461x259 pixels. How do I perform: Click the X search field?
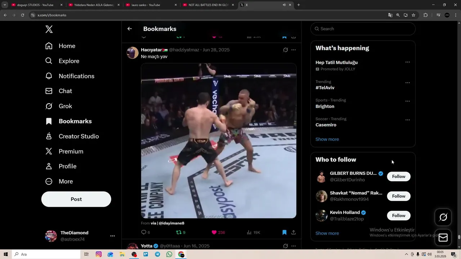click(363, 29)
